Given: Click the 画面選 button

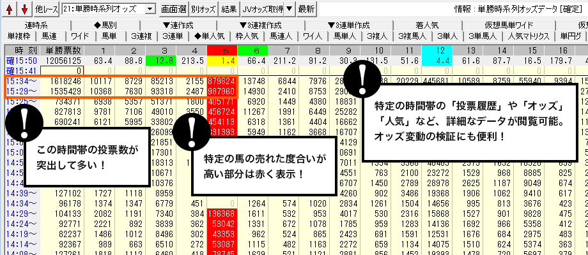Looking at the screenshot, I should click(173, 9).
